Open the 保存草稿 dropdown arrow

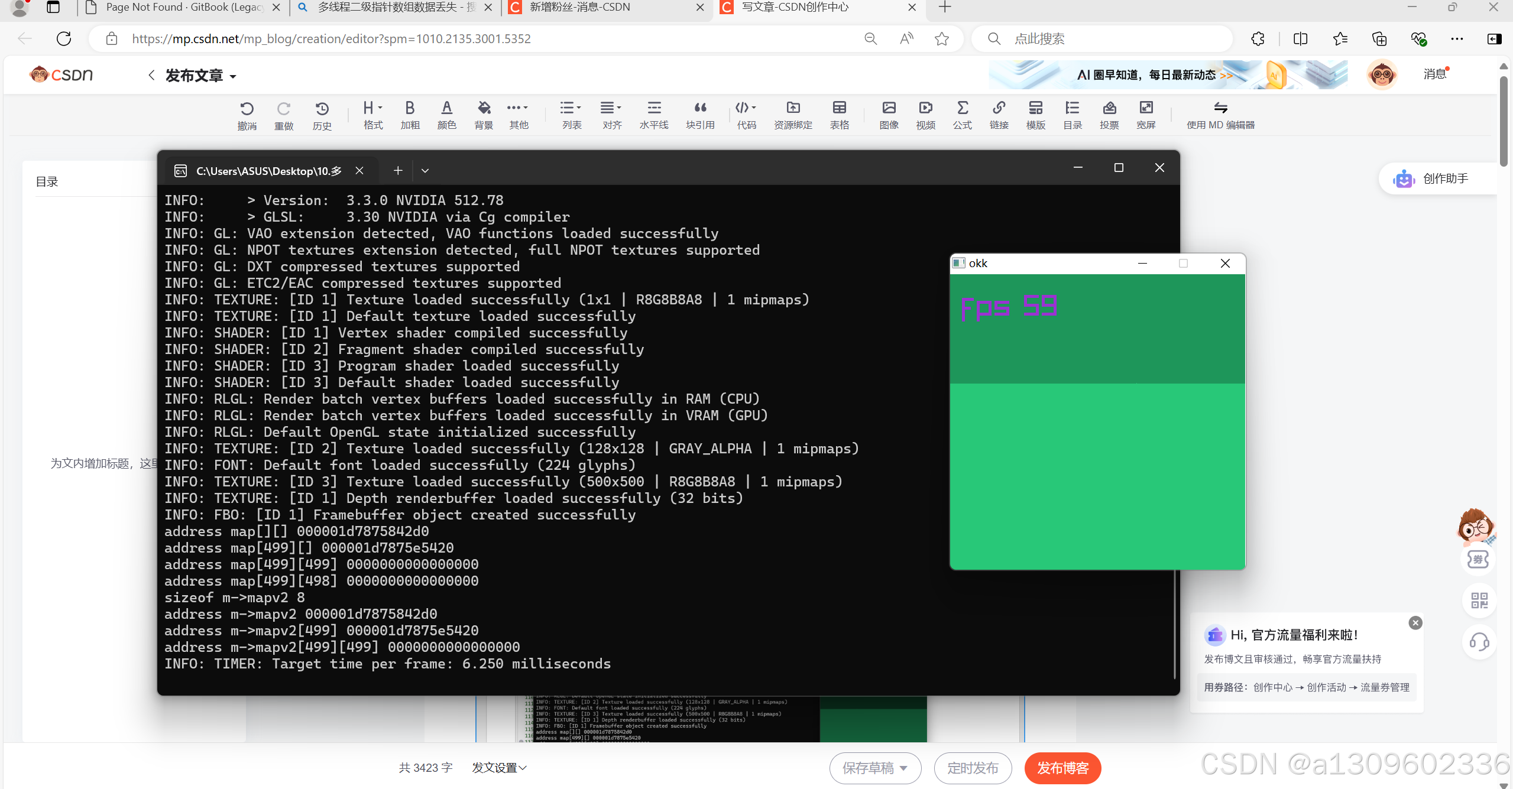(x=903, y=768)
